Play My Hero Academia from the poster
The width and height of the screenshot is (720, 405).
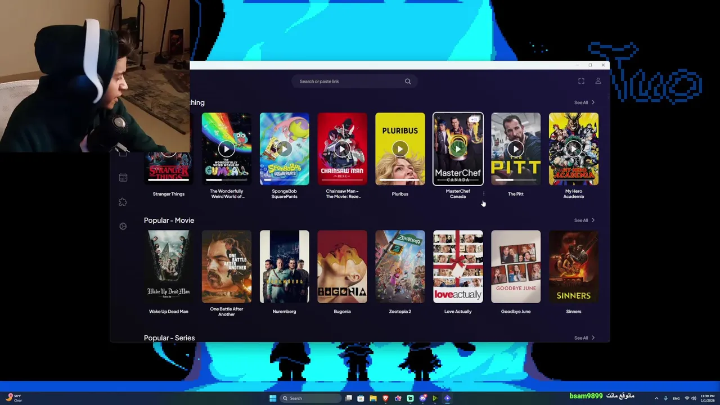coord(574,149)
